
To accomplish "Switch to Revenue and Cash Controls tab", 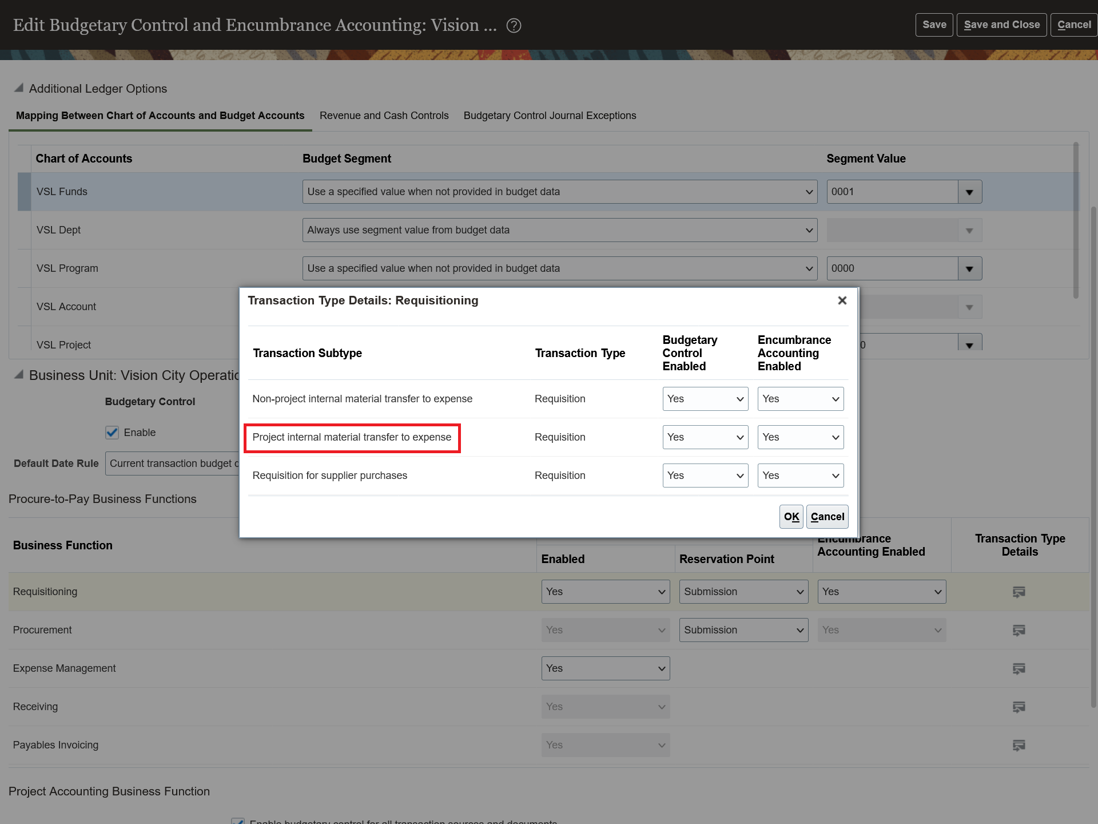I will tap(384, 116).
